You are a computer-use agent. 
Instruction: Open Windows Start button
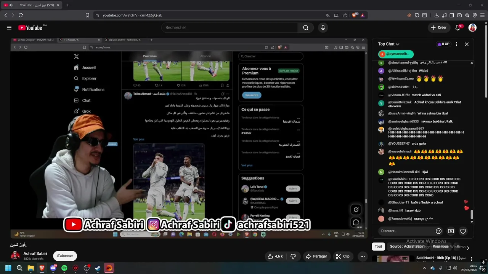(8, 268)
